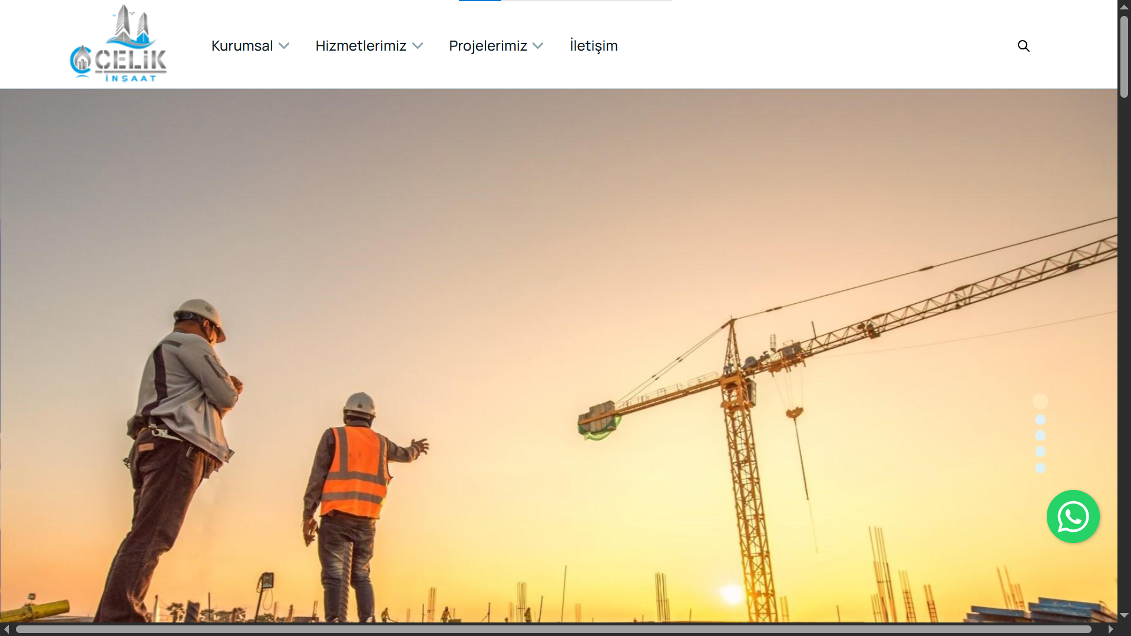Select the third slider pagination dot
The image size is (1131, 636).
(x=1040, y=436)
